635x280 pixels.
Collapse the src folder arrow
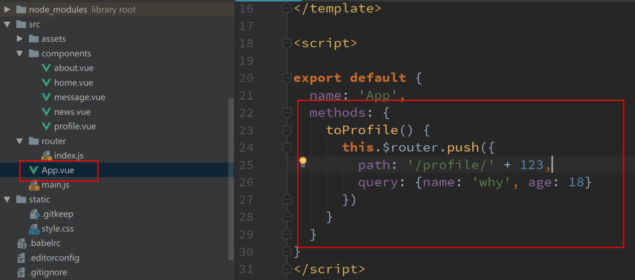point(7,24)
